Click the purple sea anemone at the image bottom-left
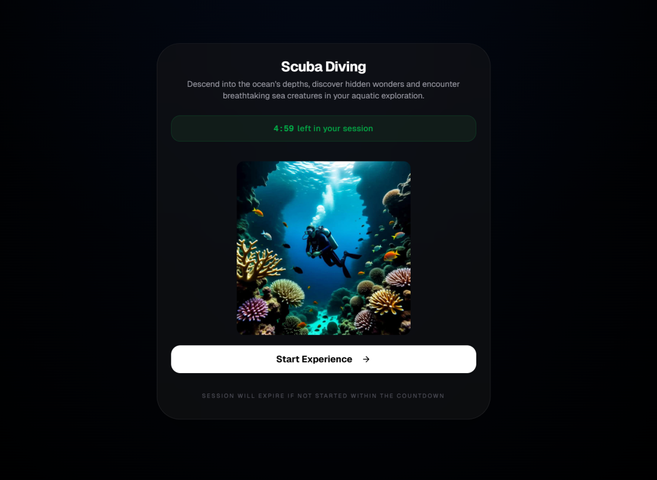This screenshot has height=480, width=657. click(x=252, y=310)
